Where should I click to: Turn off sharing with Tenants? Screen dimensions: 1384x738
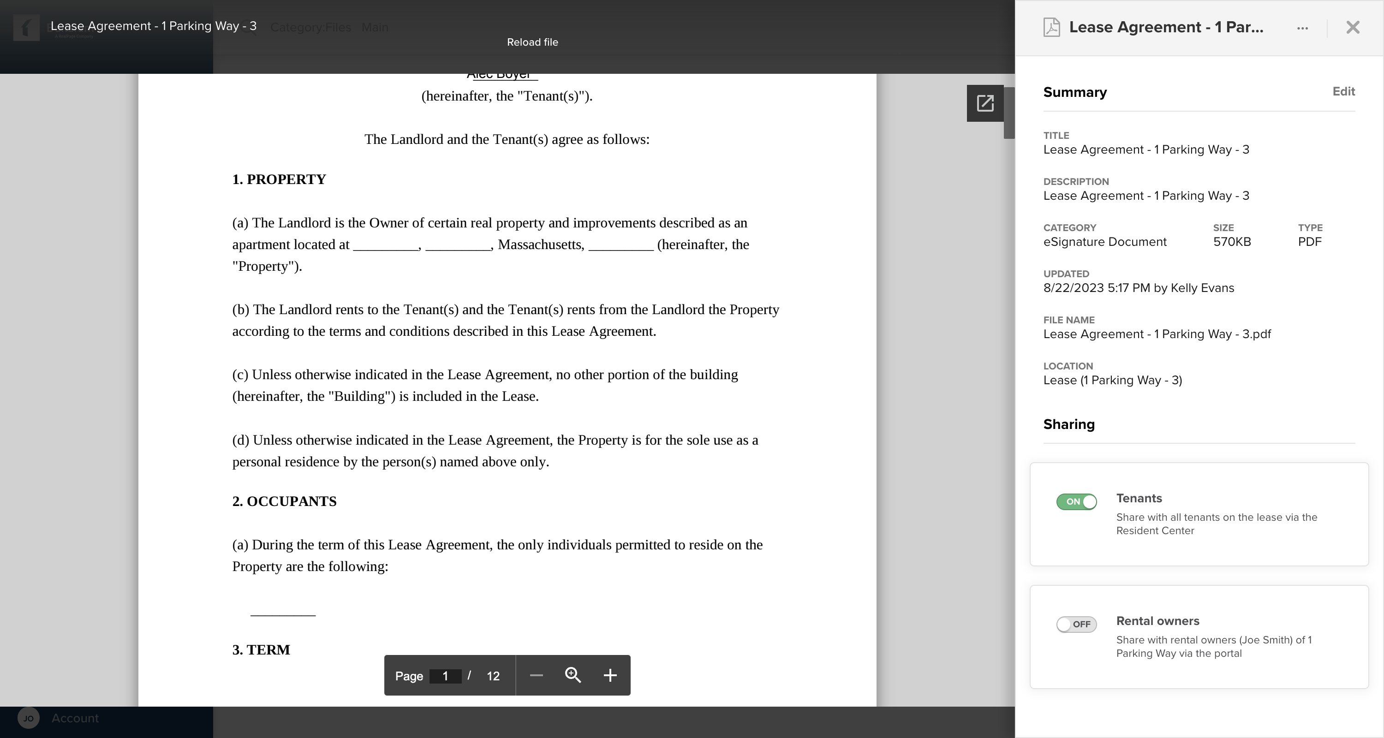coord(1076,501)
